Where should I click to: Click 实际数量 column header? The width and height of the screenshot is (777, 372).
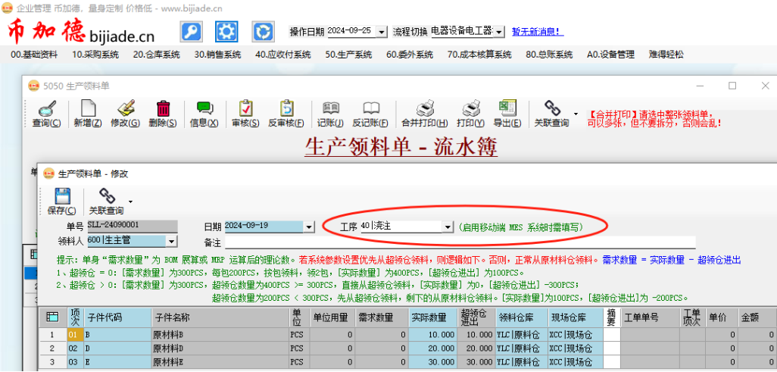tap(432, 317)
